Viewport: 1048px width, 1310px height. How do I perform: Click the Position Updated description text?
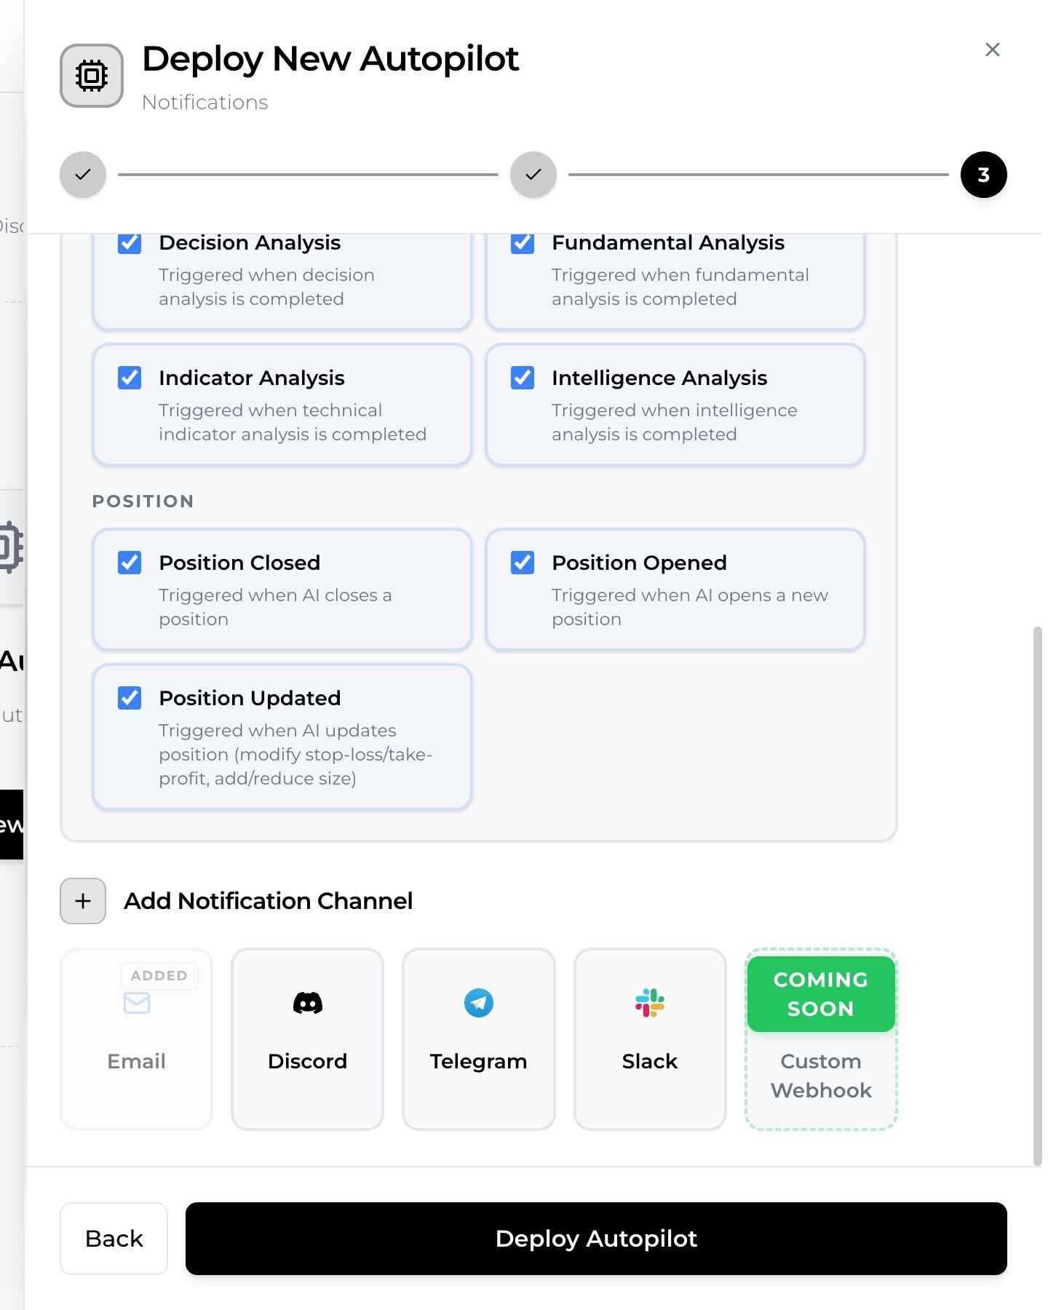pos(295,755)
